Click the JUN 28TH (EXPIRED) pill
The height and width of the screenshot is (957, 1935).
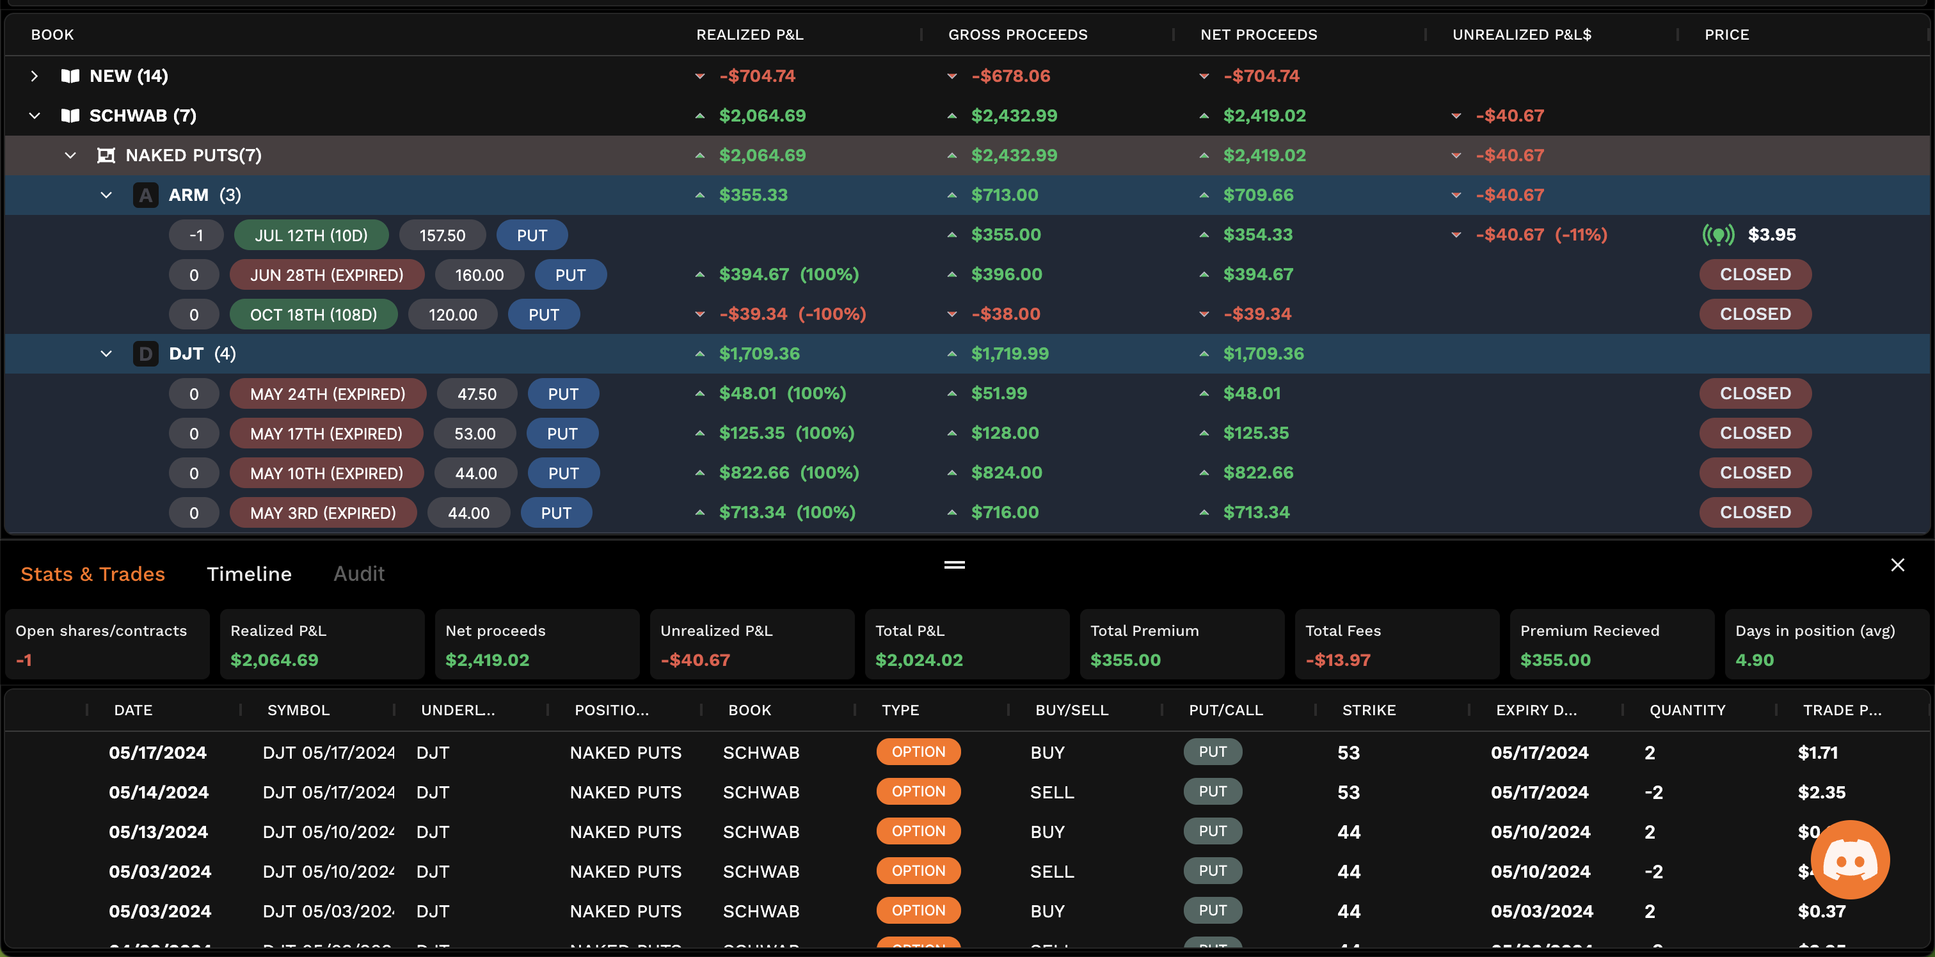(x=327, y=275)
